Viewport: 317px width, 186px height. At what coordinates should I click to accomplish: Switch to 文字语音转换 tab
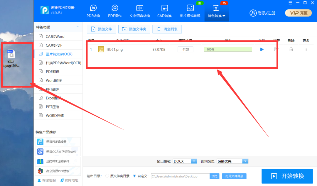pyautogui.click(x=140, y=11)
